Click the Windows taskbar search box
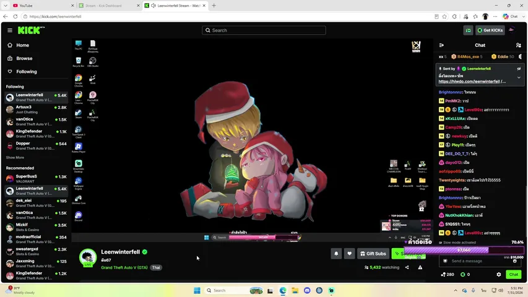The image size is (528, 297). click(x=234, y=290)
